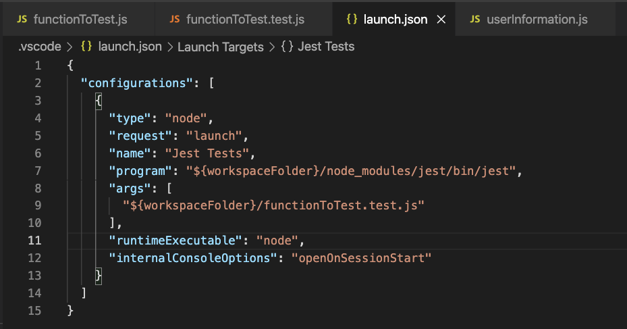Click the "openOnSessionStart" string value
The image size is (627, 329).
click(360, 258)
